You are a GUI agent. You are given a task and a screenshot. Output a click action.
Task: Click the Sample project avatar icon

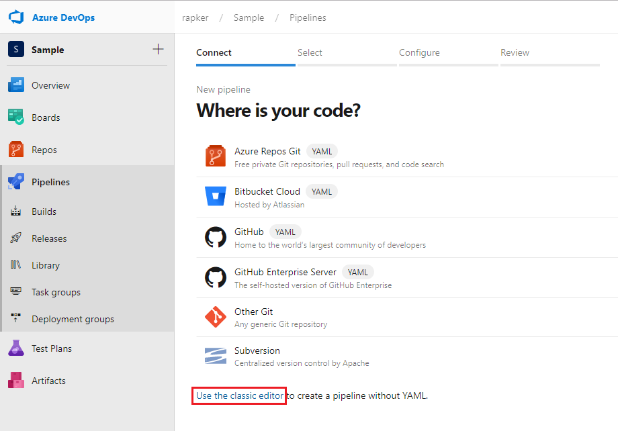click(x=16, y=49)
